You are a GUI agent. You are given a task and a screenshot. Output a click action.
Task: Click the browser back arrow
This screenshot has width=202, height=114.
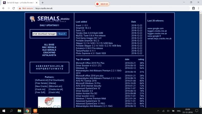pyautogui.click(x=3, y=8)
